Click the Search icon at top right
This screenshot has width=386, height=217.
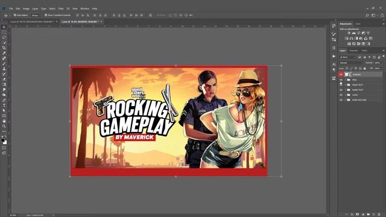(x=367, y=15)
